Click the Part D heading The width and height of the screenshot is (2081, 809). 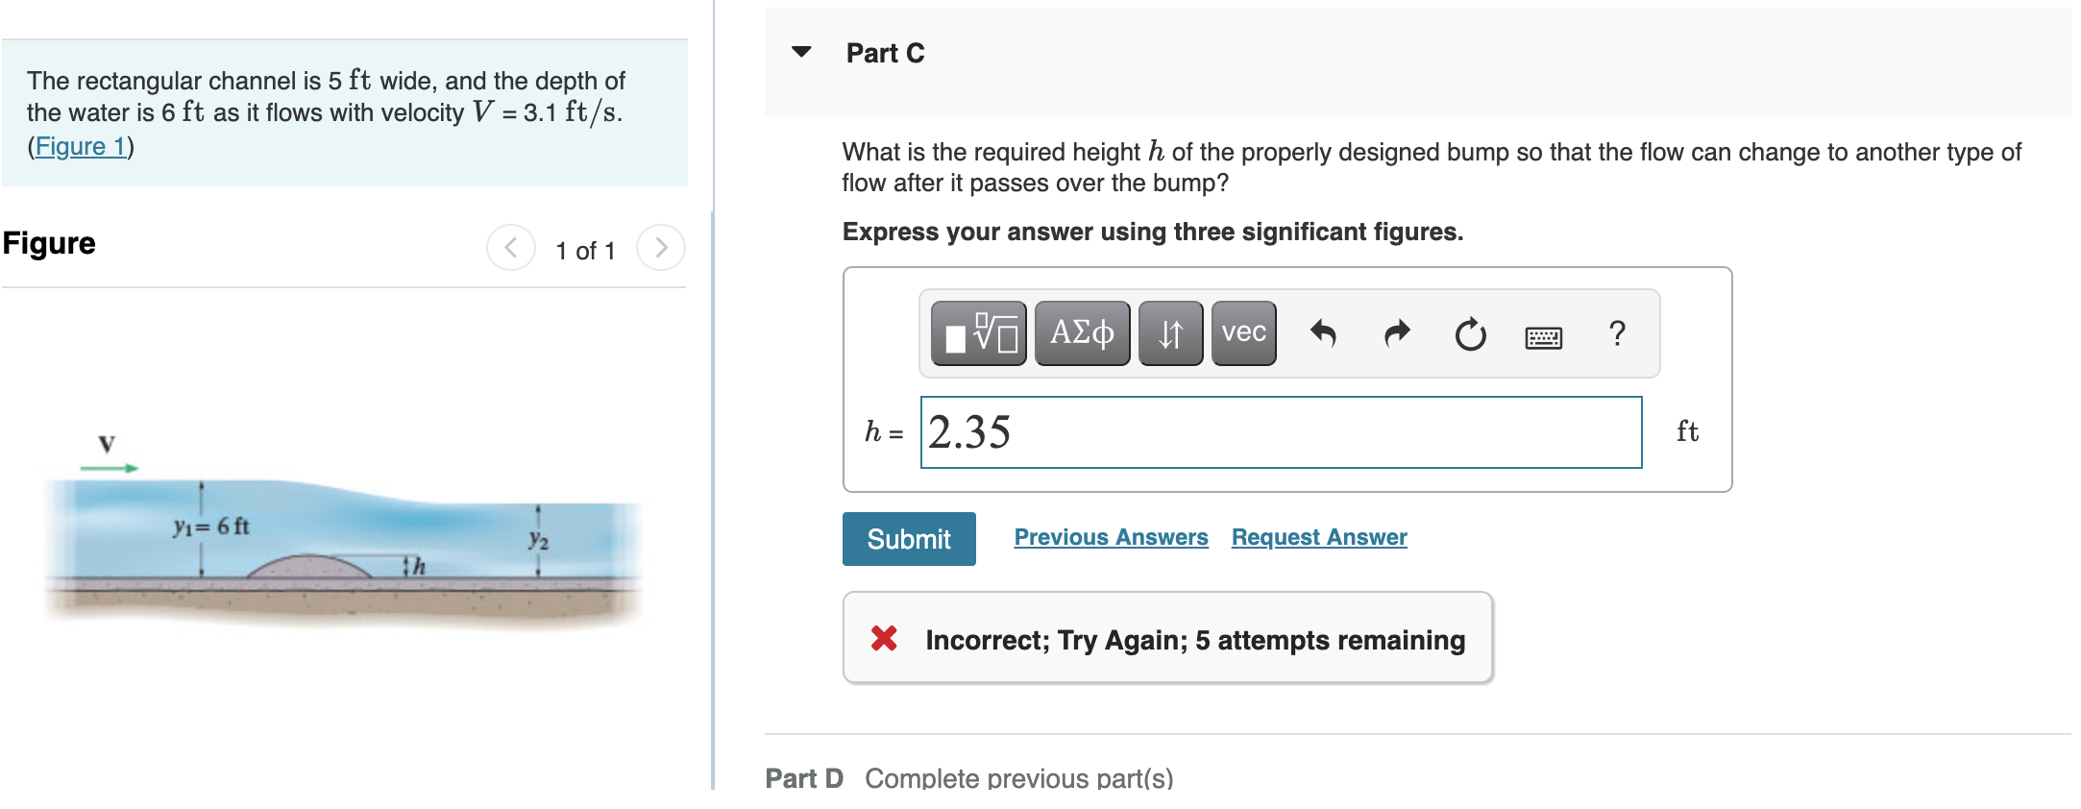(804, 777)
